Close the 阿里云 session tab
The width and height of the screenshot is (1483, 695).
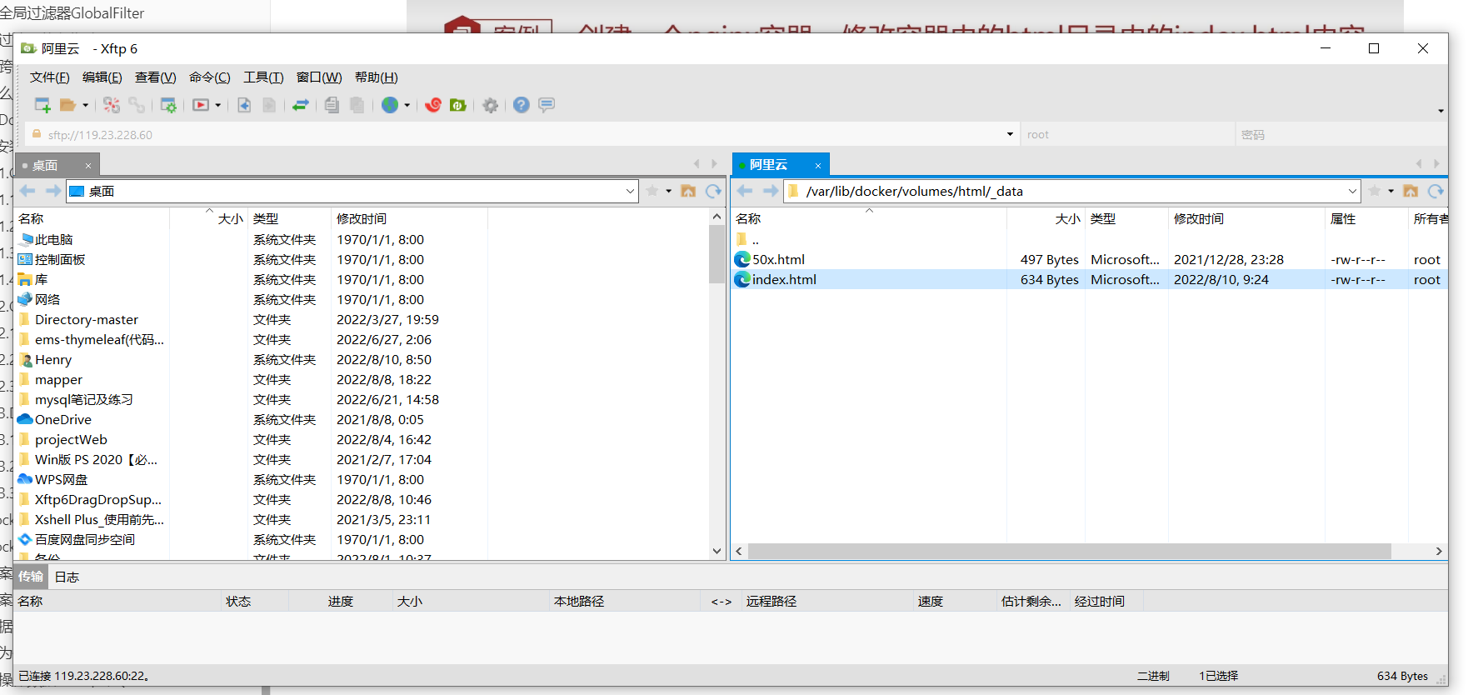(818, 166)
